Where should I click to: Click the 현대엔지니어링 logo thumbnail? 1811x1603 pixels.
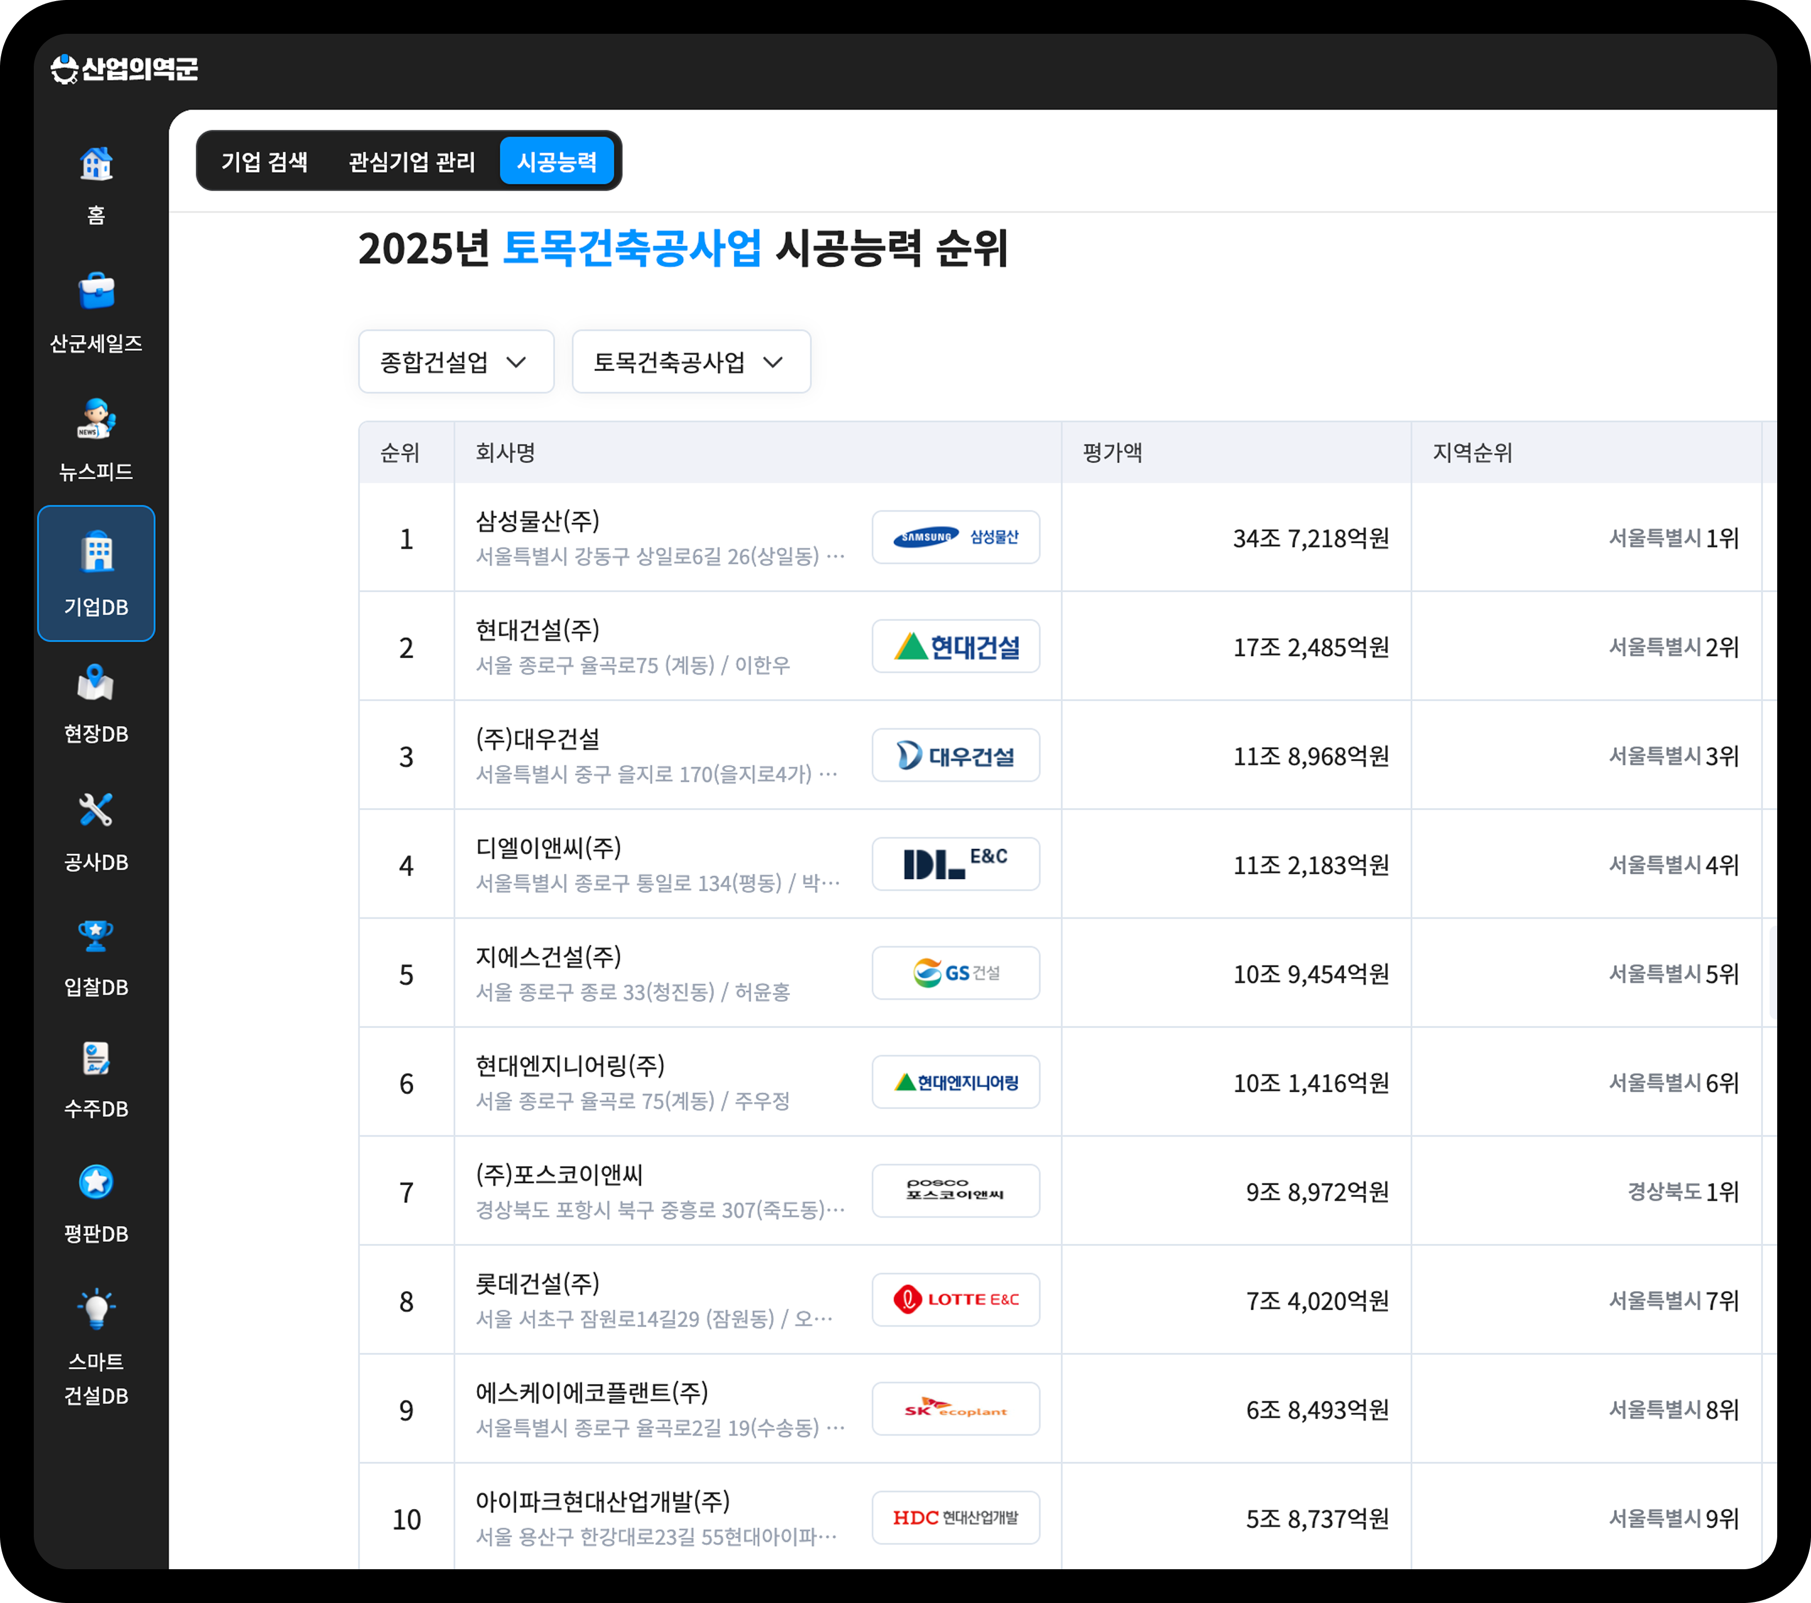[955, 1082]
